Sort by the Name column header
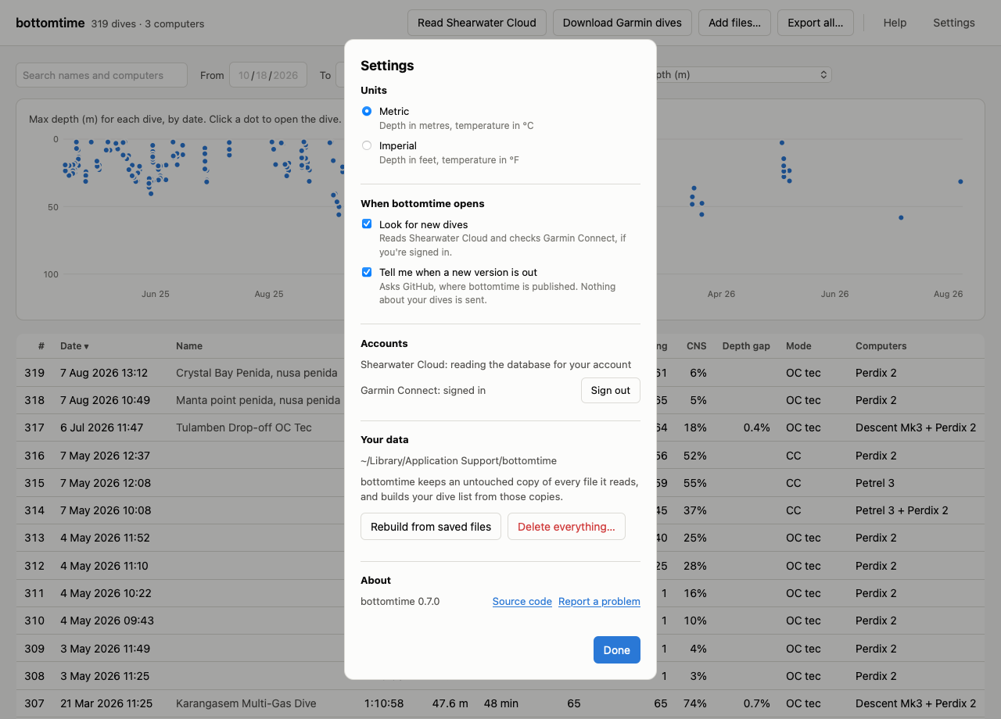The image size is (1001, 719). click(x=189, y=346)
